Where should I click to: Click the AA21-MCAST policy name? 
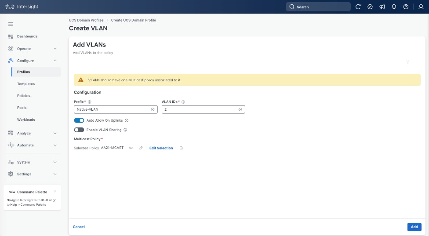112,148
